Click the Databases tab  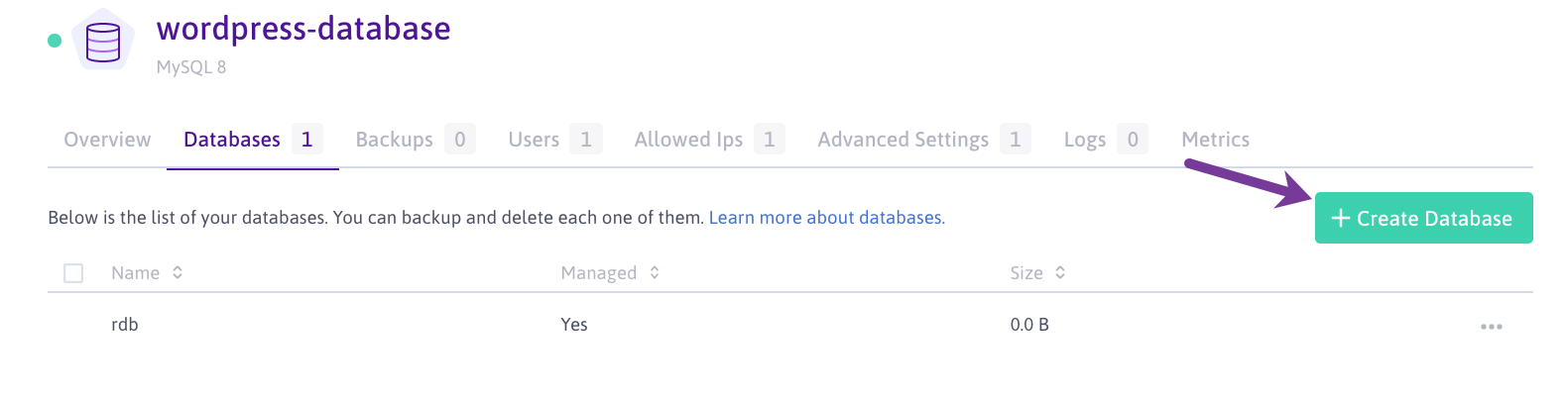click(x=232, y=140)
